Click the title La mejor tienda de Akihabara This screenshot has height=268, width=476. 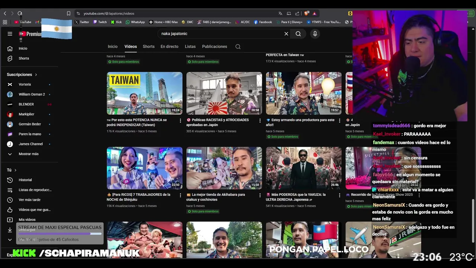216,197
